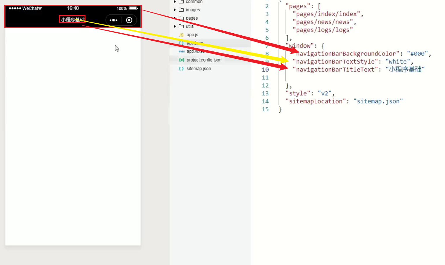Click line number 13 in editor gutter
This screenshot has width=445, height=265.
coord(265,93)
